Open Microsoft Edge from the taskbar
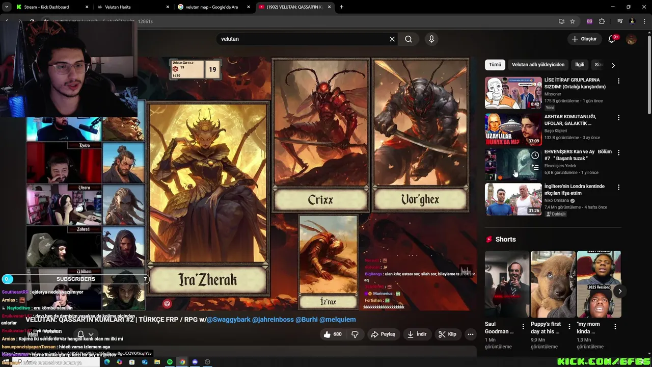652x367 pixels. 107,362
